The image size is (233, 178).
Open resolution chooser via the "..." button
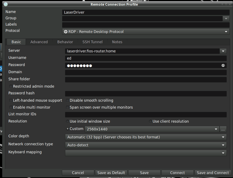[223, 129]
